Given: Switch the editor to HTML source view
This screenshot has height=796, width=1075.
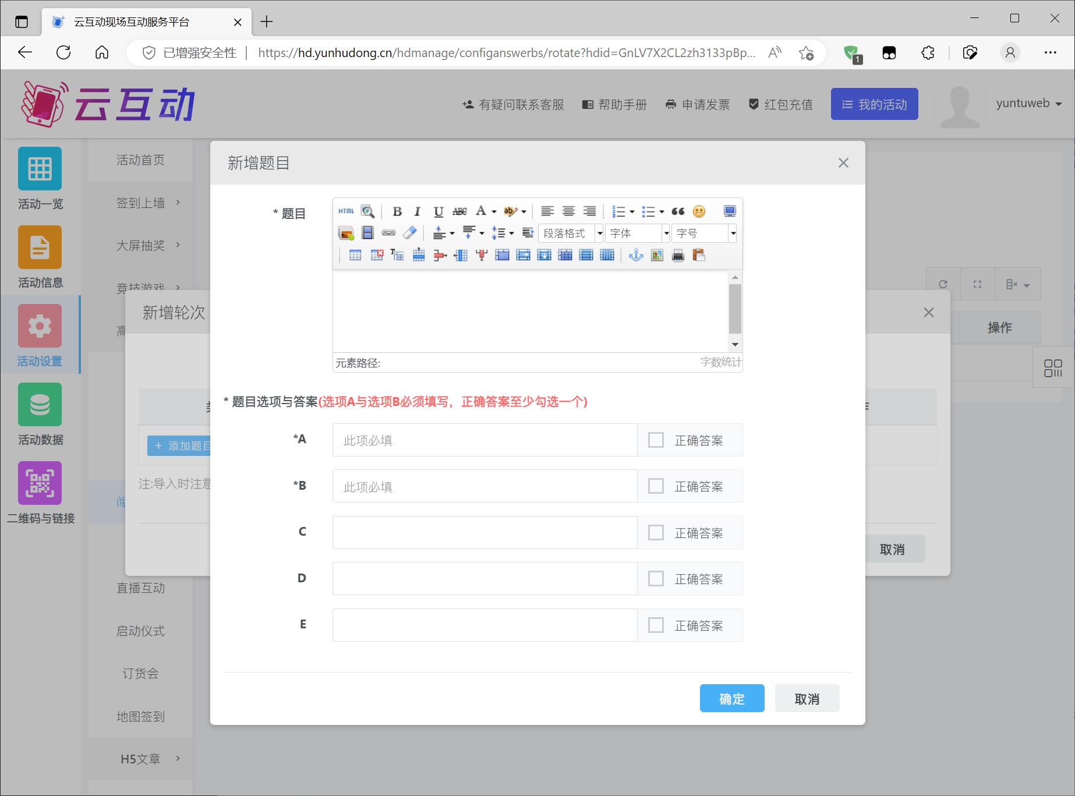Looking at the screenshot, I should 346,211.
